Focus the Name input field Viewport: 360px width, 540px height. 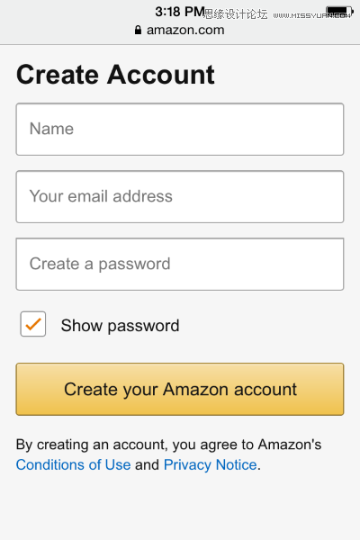(180, 129)
